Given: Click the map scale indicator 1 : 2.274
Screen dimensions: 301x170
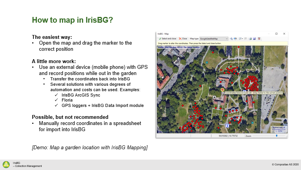Looking at the screenshot, I should click(279, 131).
